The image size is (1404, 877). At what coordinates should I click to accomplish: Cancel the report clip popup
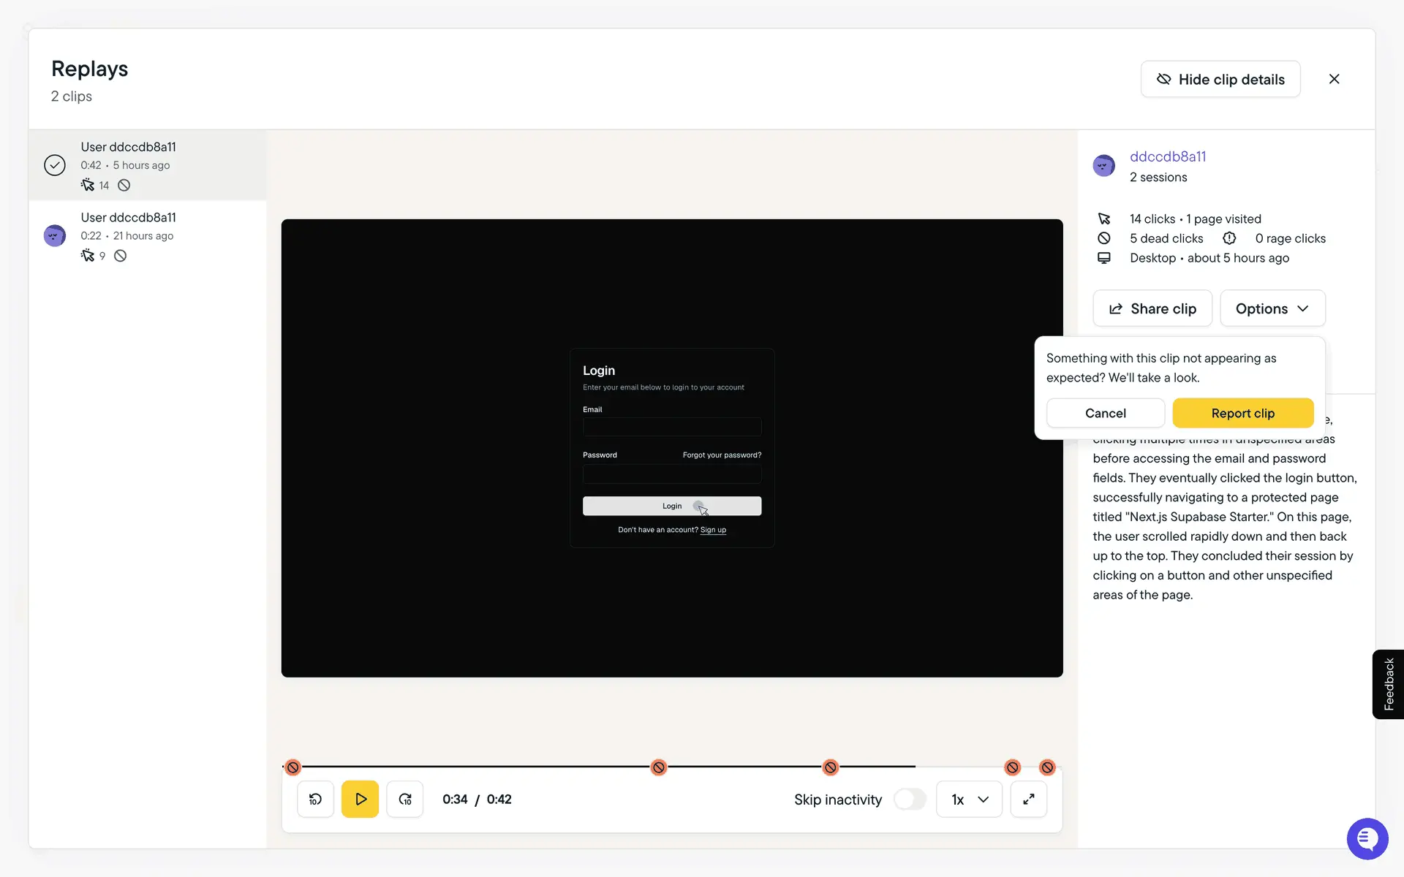point(1105,413)
